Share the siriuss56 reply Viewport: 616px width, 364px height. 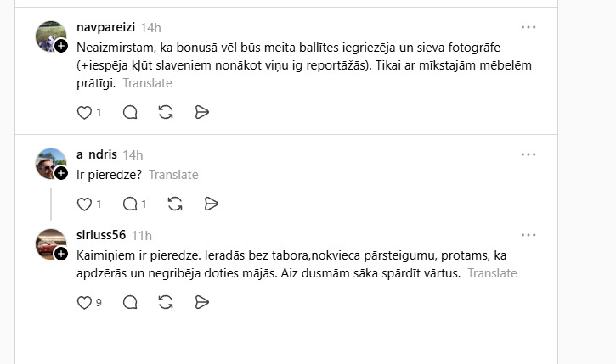(x=202, y=302)
